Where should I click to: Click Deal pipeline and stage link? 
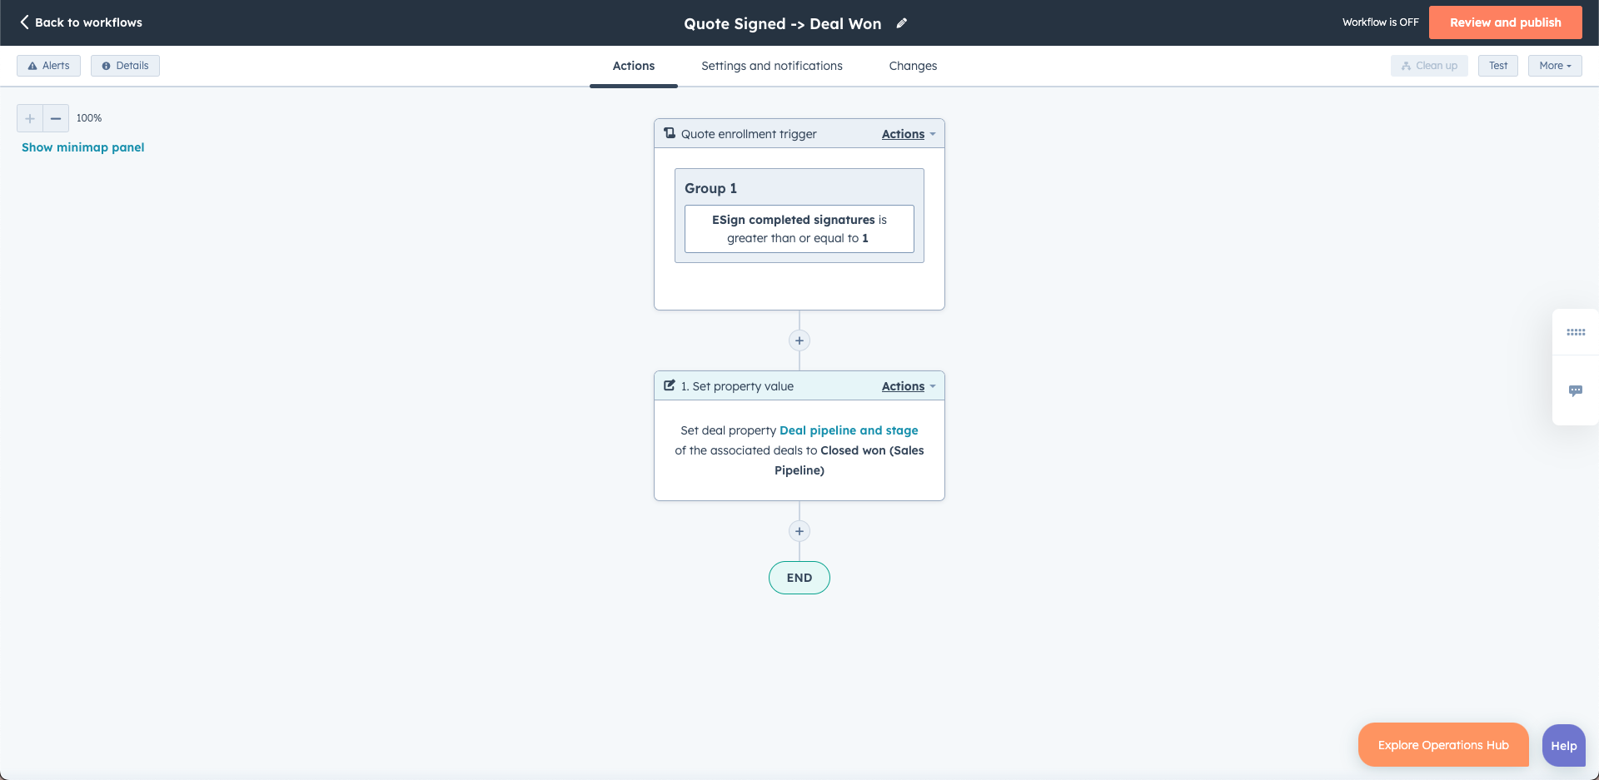(849, 430)
